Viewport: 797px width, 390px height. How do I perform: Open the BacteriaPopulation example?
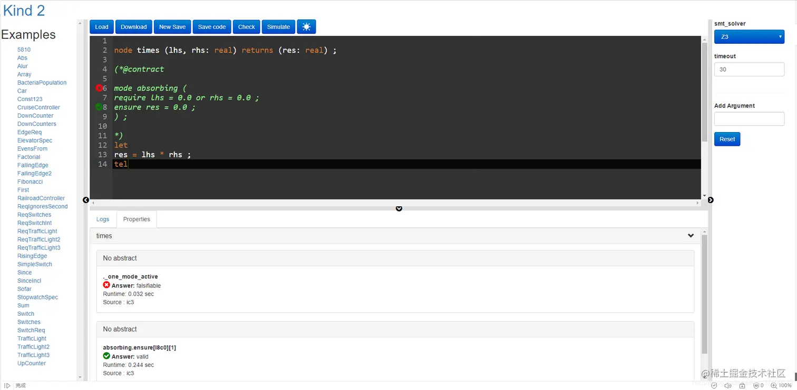(42, 83)
